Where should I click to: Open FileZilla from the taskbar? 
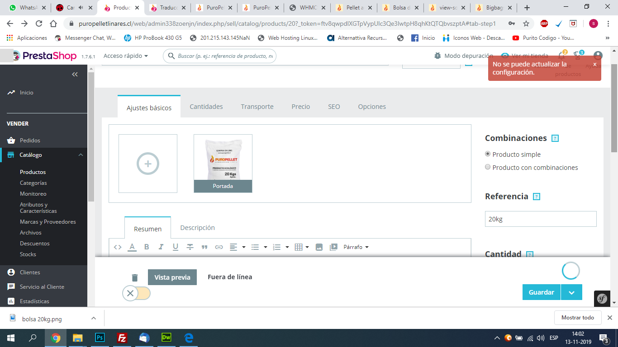pyautogui.click(x=122, y=338)
